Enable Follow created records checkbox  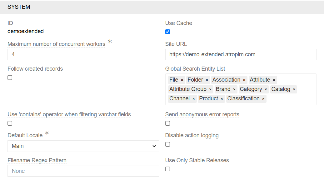click(x=10, y=78)
